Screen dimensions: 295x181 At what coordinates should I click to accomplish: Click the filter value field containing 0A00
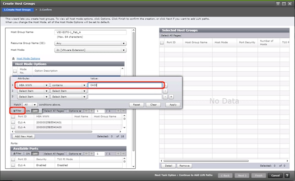(x=125, y=85)
